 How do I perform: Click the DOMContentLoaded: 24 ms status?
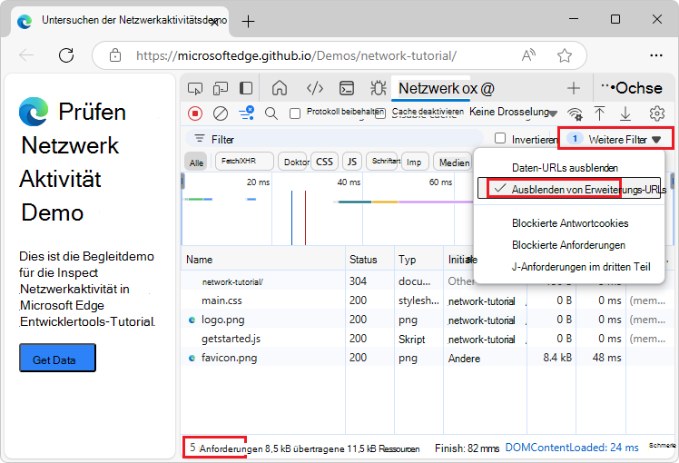[x=572, y=448]
